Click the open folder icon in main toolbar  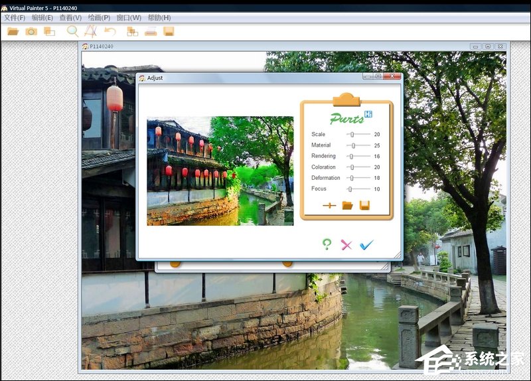(13, 31)
